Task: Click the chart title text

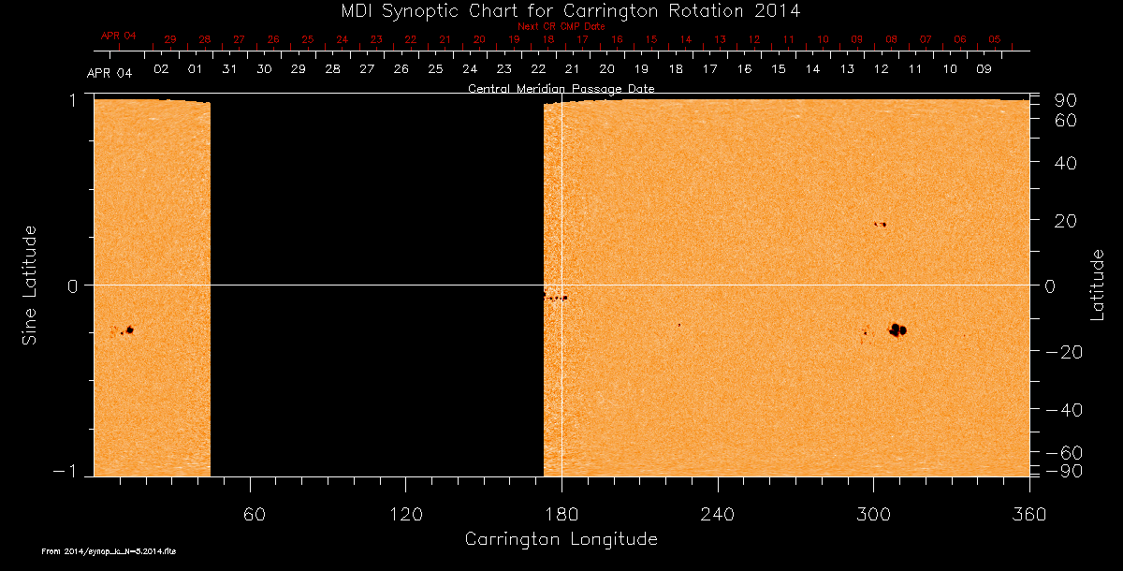Action: coord(561,11)
